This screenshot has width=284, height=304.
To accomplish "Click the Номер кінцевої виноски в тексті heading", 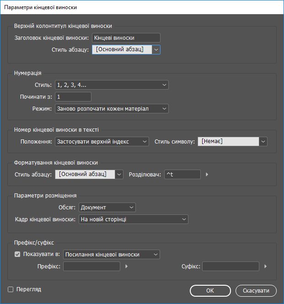I will [x=56, y=130].
